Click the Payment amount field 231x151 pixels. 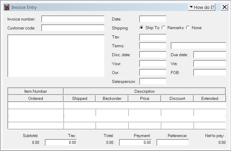[135, 142]
